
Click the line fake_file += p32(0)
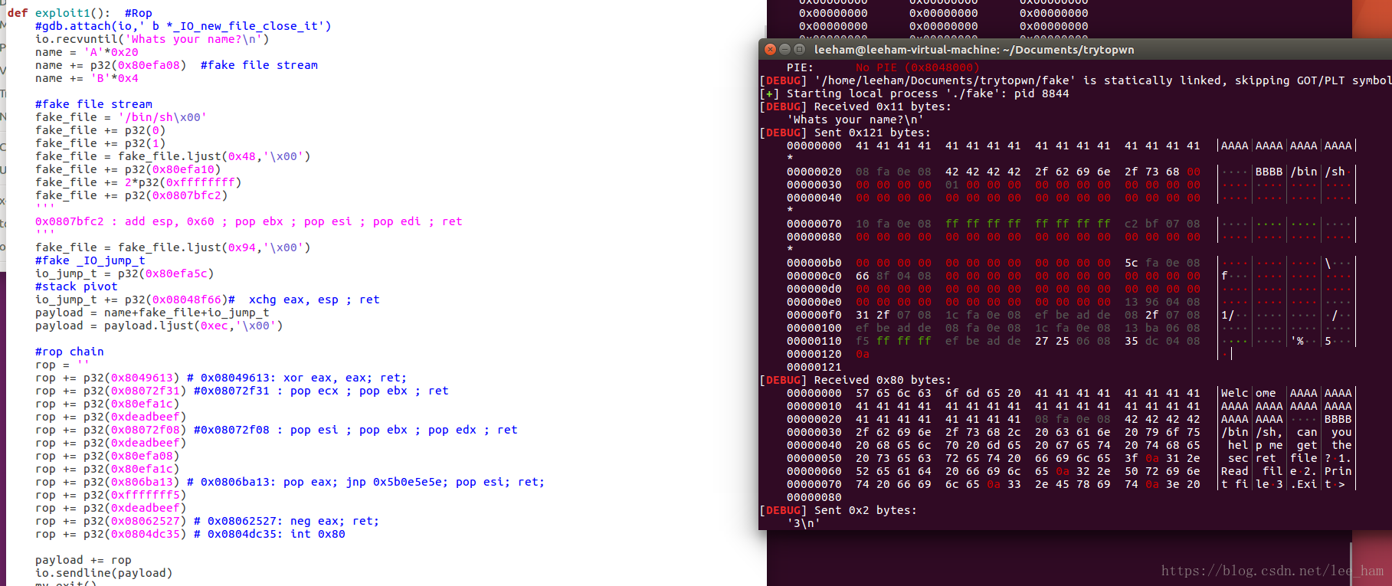pos(100,130)
